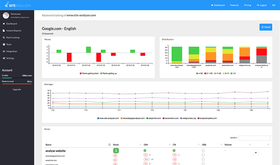Screen dimensions: 280x165
Task: Toggle webgnomes.org swatch in Averages legend
Action: pyautogui.click(x=181, y=118)
